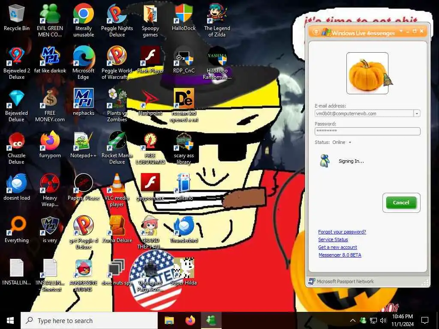Click the Graveyard Party Scre... icon

(x=150, y=268)
